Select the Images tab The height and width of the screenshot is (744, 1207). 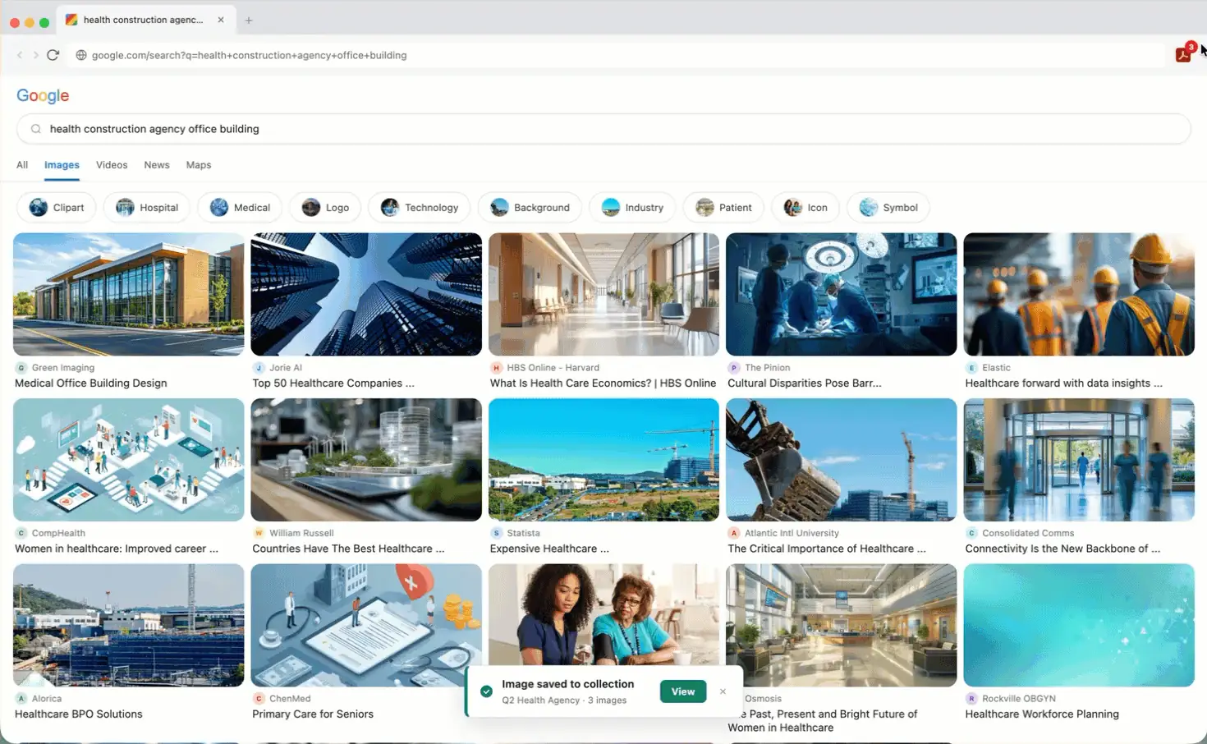tap(62, 165)
